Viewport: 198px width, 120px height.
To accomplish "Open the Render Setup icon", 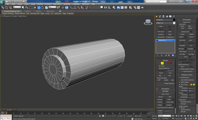I will (135, 7).
